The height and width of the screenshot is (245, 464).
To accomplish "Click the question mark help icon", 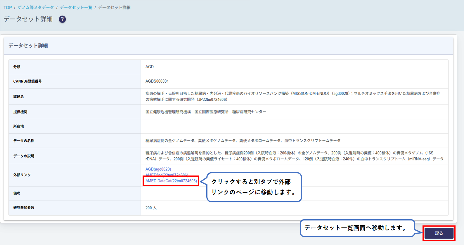I will pos(62,19).
